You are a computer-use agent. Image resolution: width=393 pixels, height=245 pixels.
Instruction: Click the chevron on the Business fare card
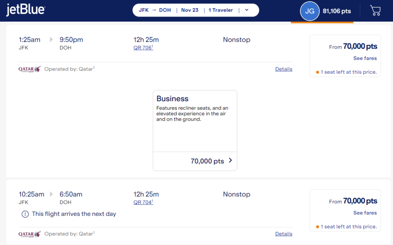[x=231, y=161]
